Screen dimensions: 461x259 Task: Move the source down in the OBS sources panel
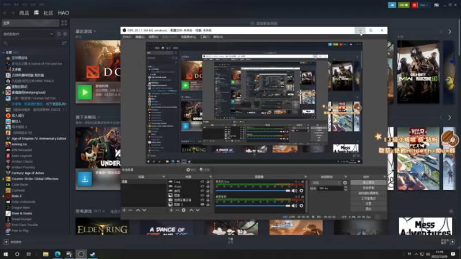198,210
